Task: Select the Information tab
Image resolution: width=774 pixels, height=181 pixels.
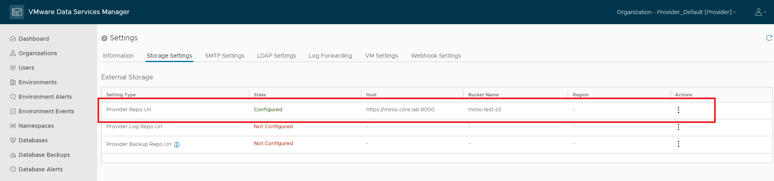Action: pyautogui.click(x=118, y=56)
